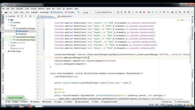Open the Structure side tab

tap(3, 77)
